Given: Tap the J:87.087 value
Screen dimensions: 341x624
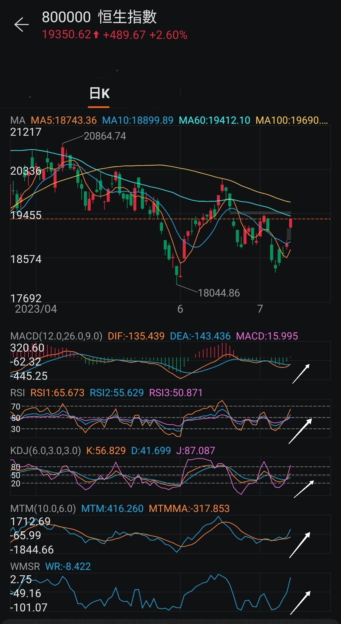Looking at the screenshot, I should (x=195, y=451).
